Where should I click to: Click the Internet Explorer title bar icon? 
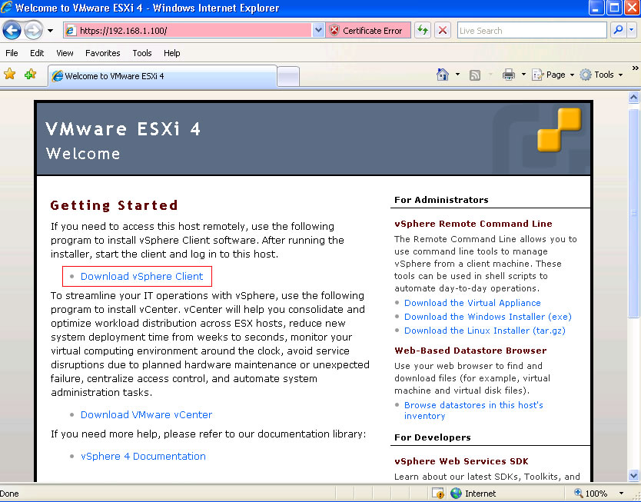(7, 8)
